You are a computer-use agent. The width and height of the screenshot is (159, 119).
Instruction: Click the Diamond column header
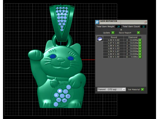pyautogui.click(x=133, y=37)
